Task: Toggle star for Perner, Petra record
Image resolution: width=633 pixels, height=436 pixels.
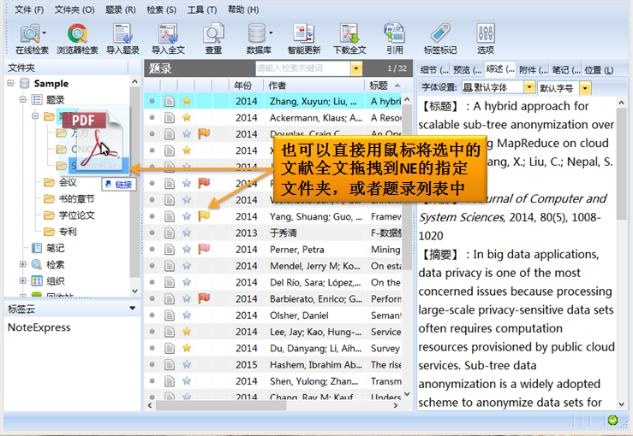Action: point(187,250)
